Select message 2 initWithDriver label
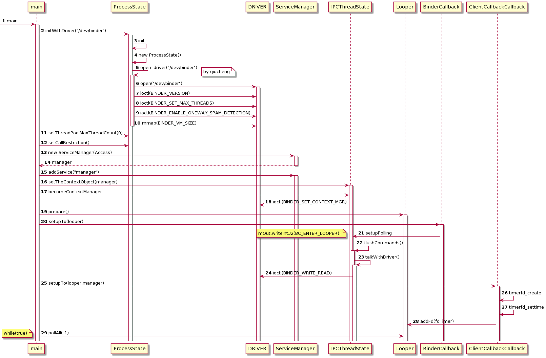The height and width of the screenshot is (358, 546). [x=75, y=31]
